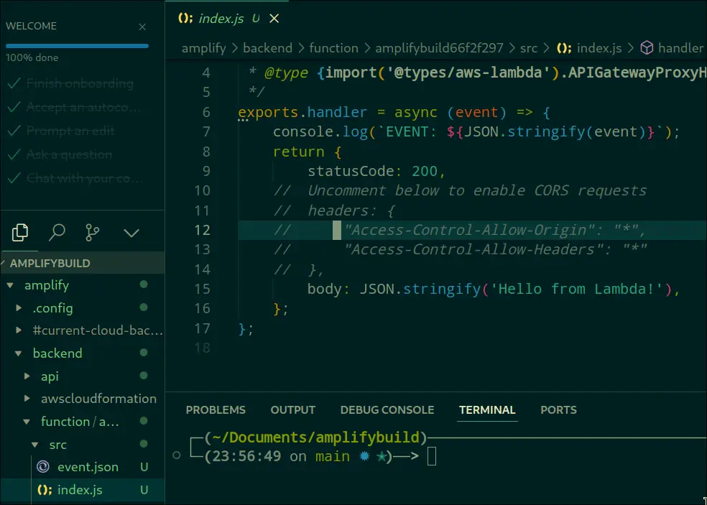Viewport: 707px width, 505px height.
Task: Open the Source Control branch icon
Action: 93,232
